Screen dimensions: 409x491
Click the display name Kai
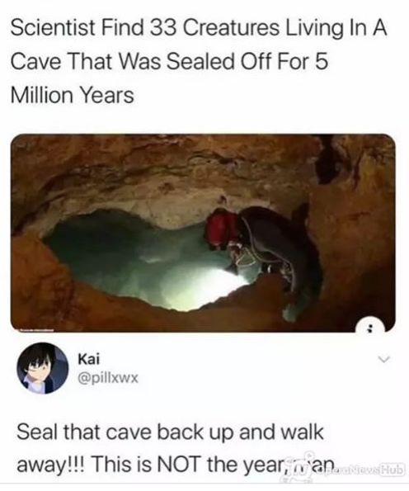(89, 359)
